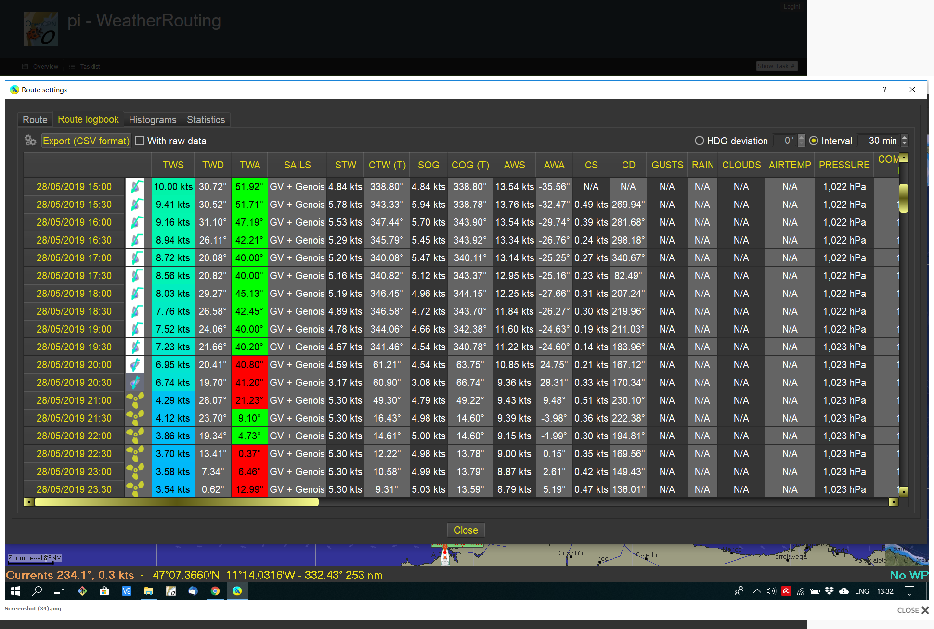Click the wind indicator icon for 20:30 row
934x629 pixels.
[x=135, y=382]
